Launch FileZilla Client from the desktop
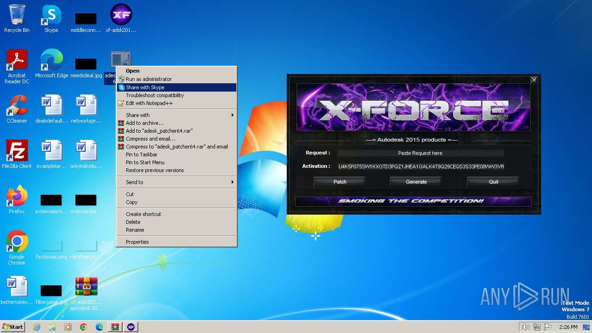The image size is (592, 333). click(x=17, y=154)
